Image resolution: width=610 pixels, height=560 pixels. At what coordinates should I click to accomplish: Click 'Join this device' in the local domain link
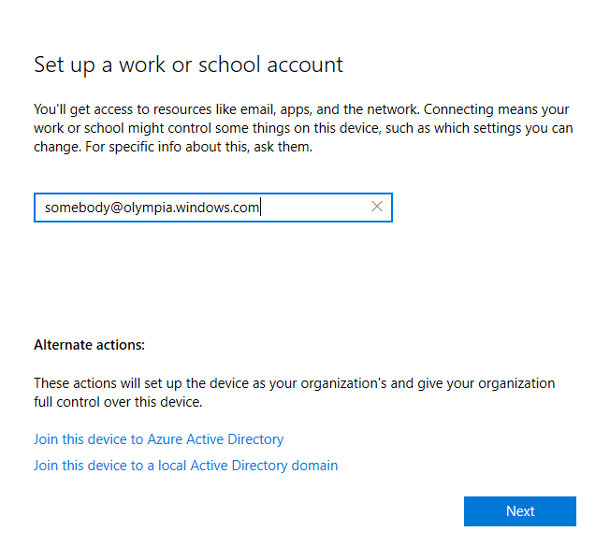pos(79,465)
